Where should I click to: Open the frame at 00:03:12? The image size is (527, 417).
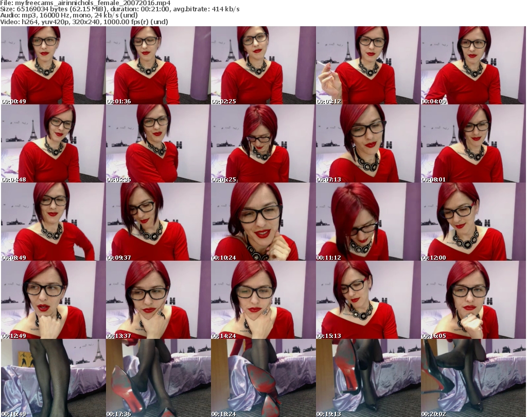pyautogui.click(x=368, y=65)
